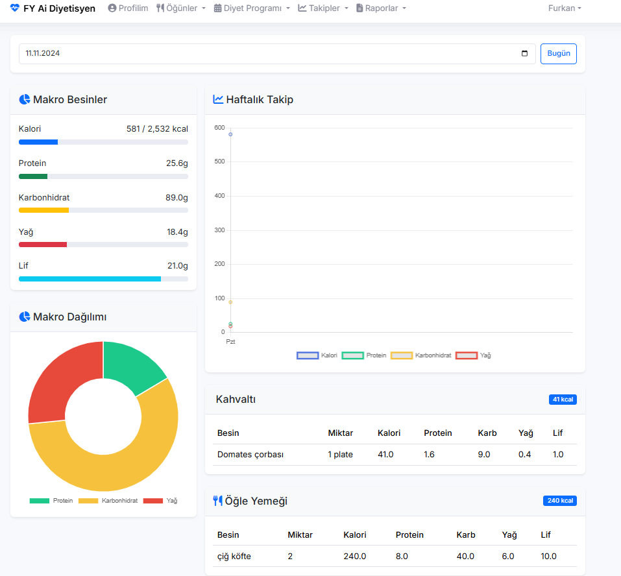The height and width of the screenshot is (576, 621).
Task: Click the utensils icon beside Öğle Yemeği
Action: tap(218, 501)
